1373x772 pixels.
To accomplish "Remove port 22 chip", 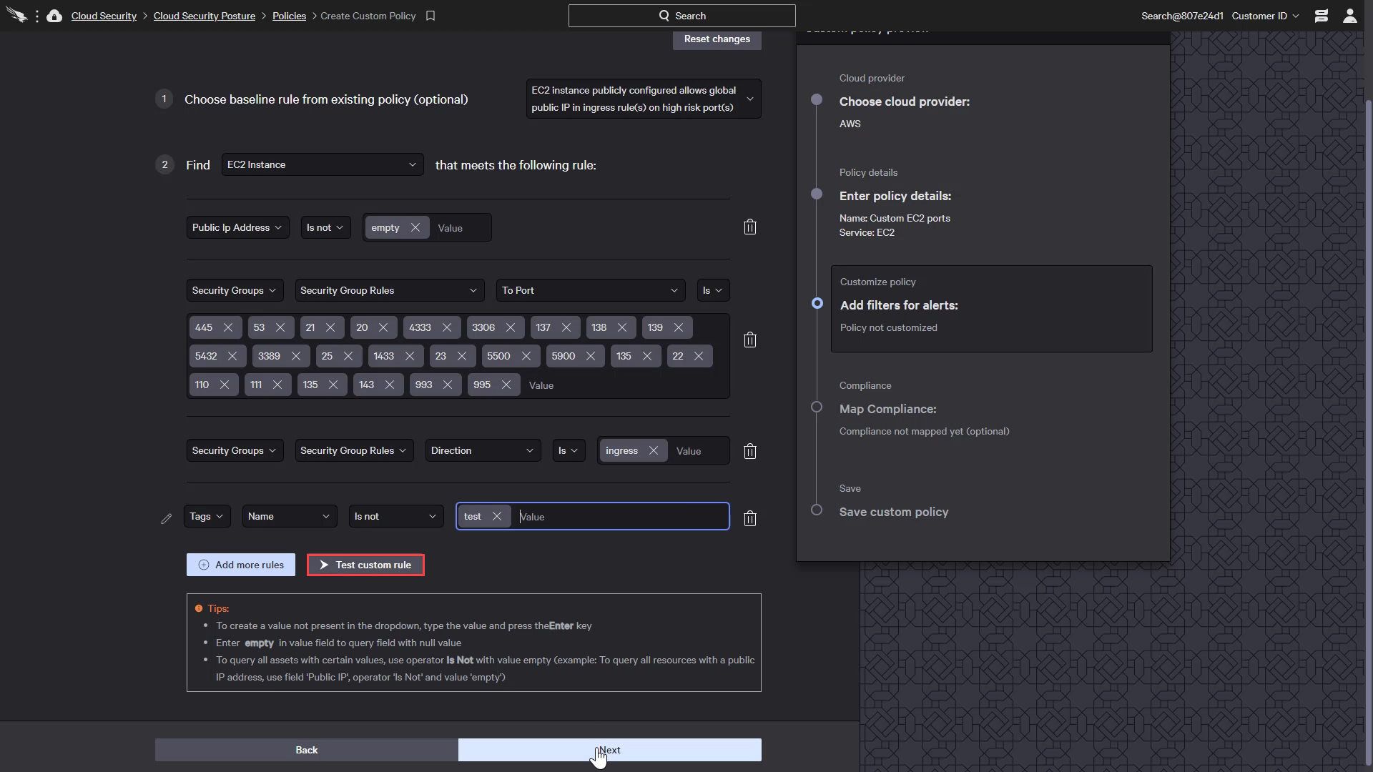I will (699, 356).
